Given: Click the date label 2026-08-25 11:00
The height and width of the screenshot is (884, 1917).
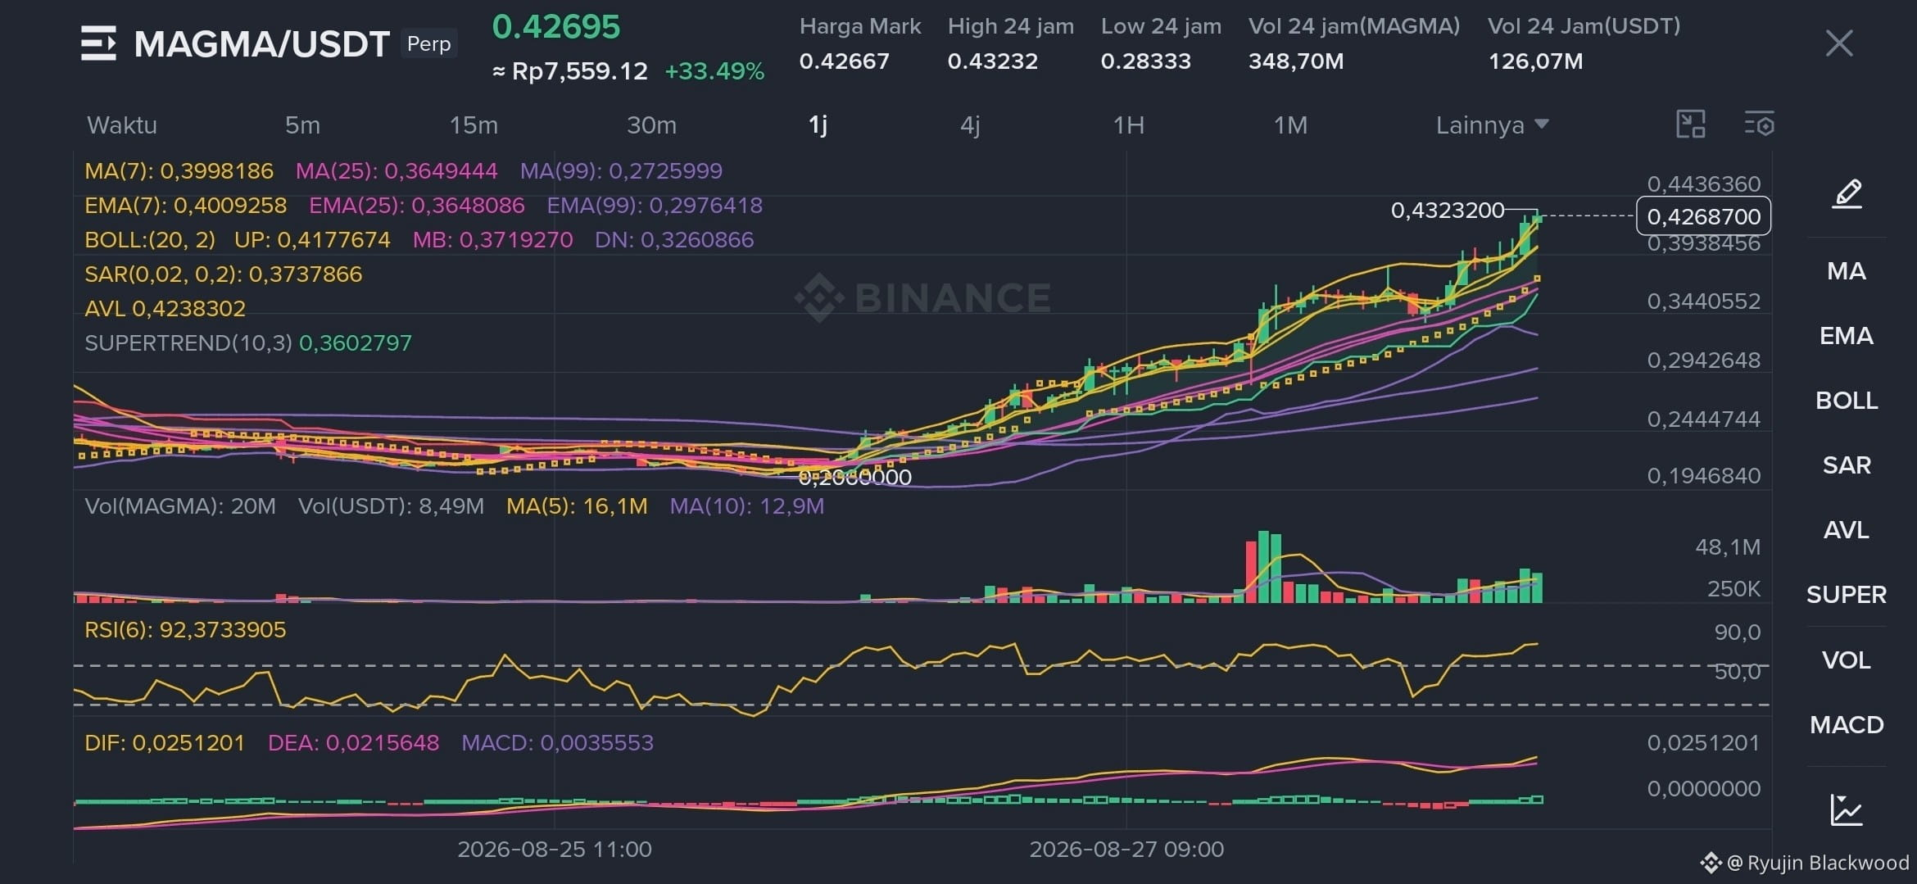Looking at the screenshot, I should [x=555, y=850].
